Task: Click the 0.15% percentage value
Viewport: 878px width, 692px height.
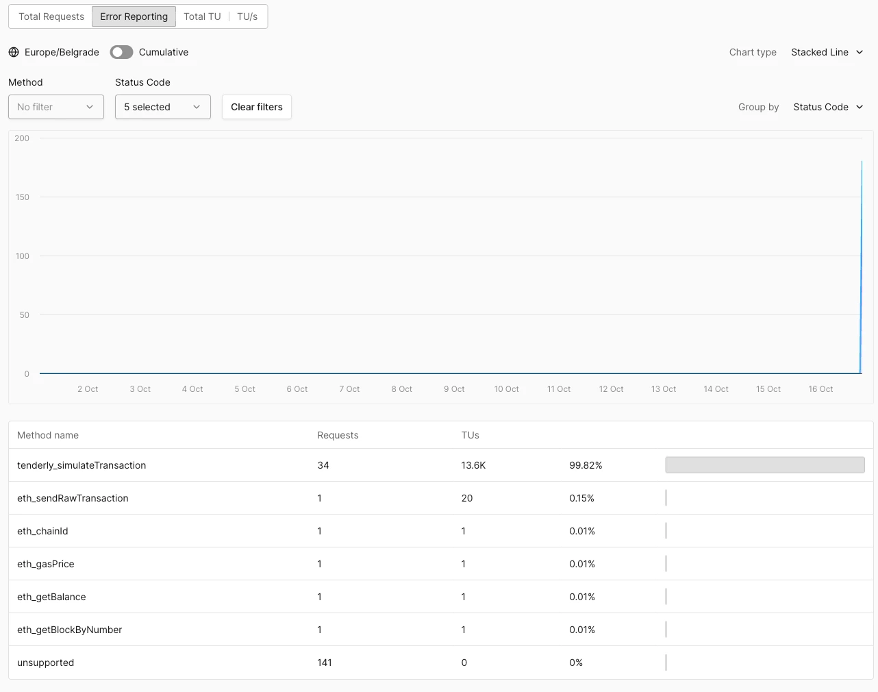Action: (581, 498)
